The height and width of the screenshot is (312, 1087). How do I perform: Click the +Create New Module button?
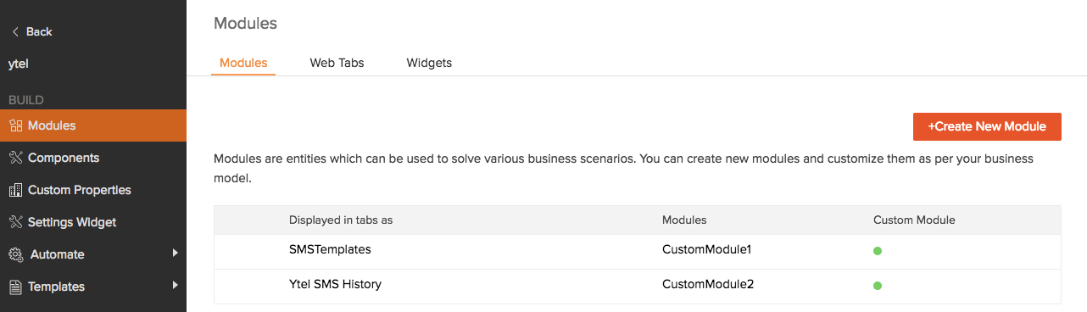pos(987,126)
